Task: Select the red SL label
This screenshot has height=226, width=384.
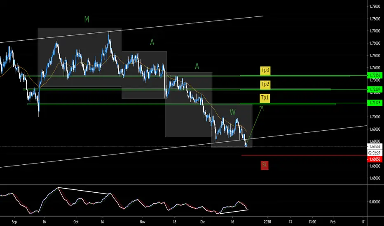Action: (x=265, y=165)
